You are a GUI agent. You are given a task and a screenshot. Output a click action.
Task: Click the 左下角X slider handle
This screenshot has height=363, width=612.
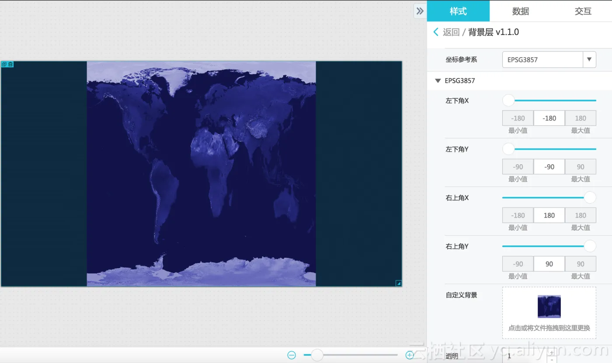point(508,100)
